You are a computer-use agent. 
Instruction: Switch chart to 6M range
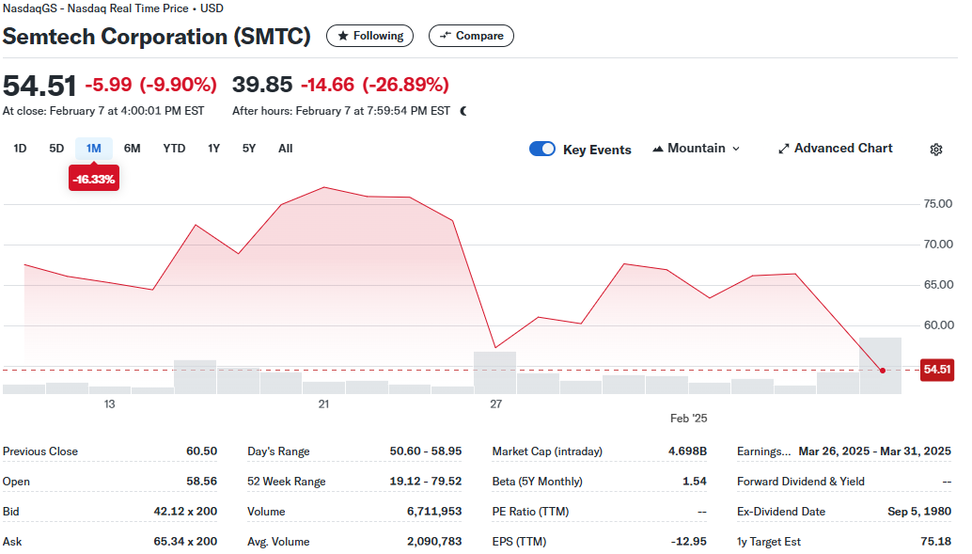coord(132,149)
